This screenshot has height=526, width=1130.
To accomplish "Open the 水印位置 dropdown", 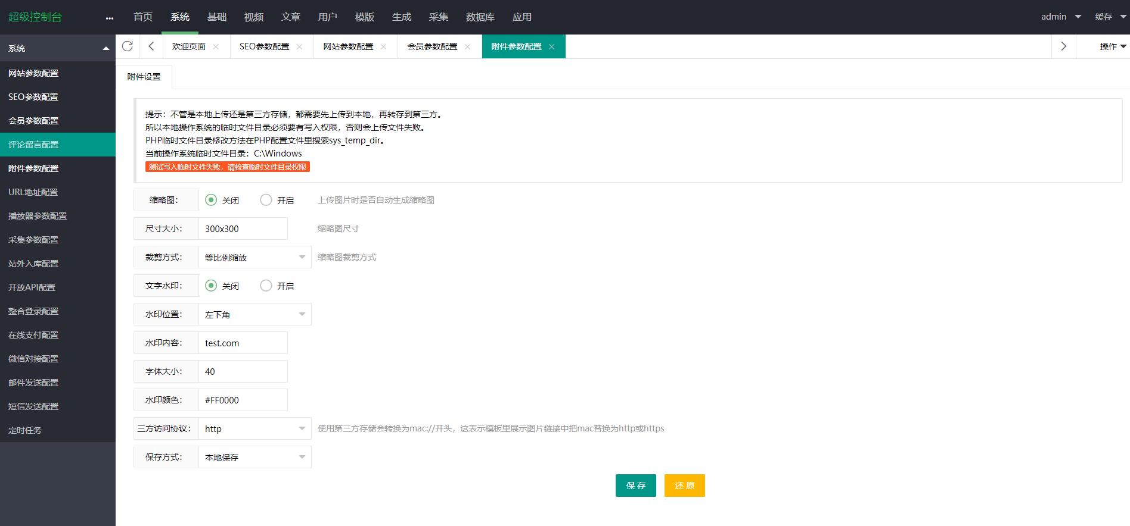I will click(254, 314).
